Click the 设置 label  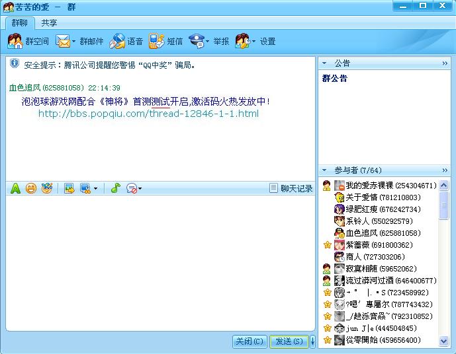point(267,42)
